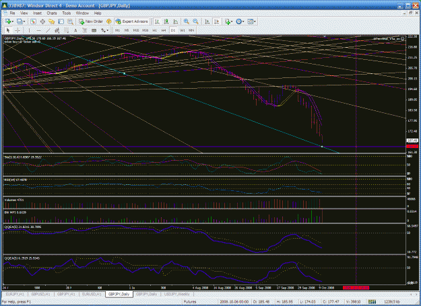The height and width of the screenshot is (306, 421).
Task: Click the 'C: 177.47' status bar value
Action: 331,302
